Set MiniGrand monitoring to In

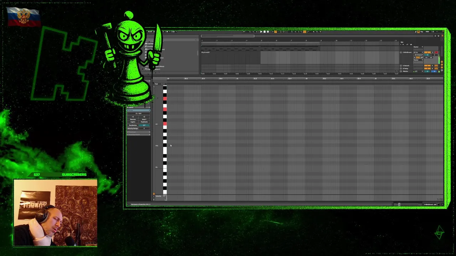pos(414,58)
